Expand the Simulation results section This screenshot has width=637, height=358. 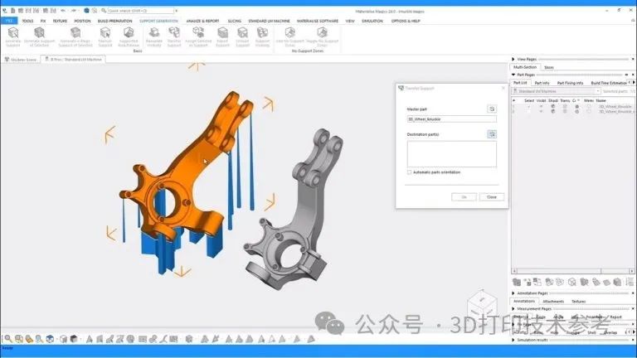pos(513,340)
